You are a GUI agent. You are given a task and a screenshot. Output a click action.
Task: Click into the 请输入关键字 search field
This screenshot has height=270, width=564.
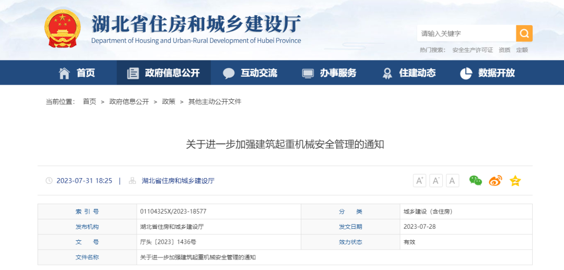[466, 33]
